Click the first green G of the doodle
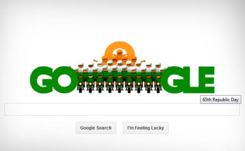245x151 pixels. [41, 80]
